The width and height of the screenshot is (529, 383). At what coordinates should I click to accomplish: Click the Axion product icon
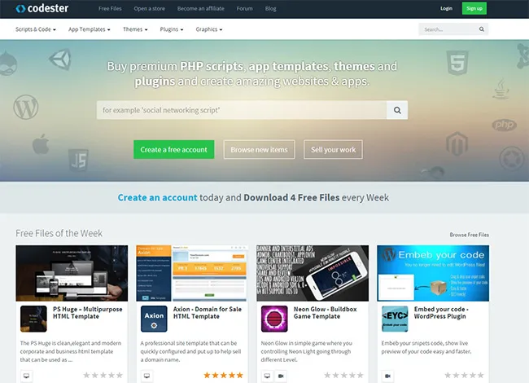click(x=154, y=319)
